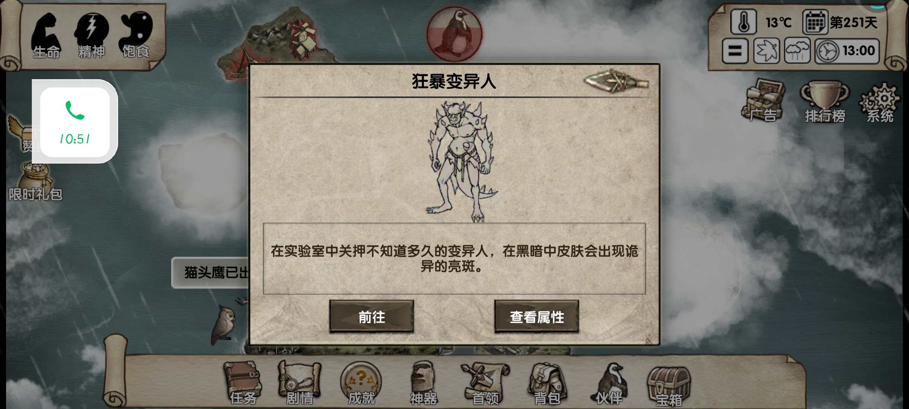Open the 首领 boss scroll
The height and width of the screenshot is (409, 909).
[485, 383]
